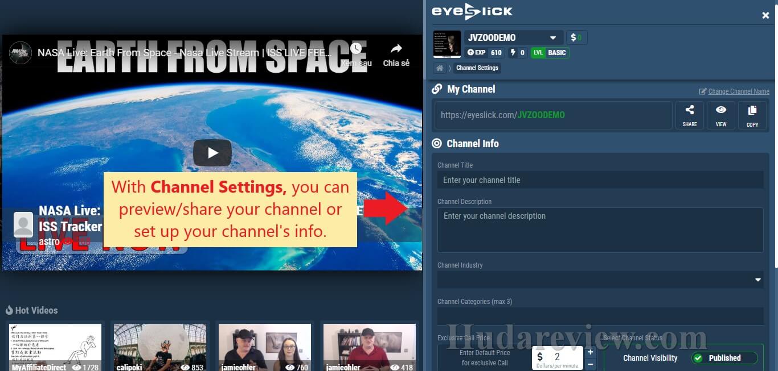Play the NASA Live video

click(x=212, y=153)
